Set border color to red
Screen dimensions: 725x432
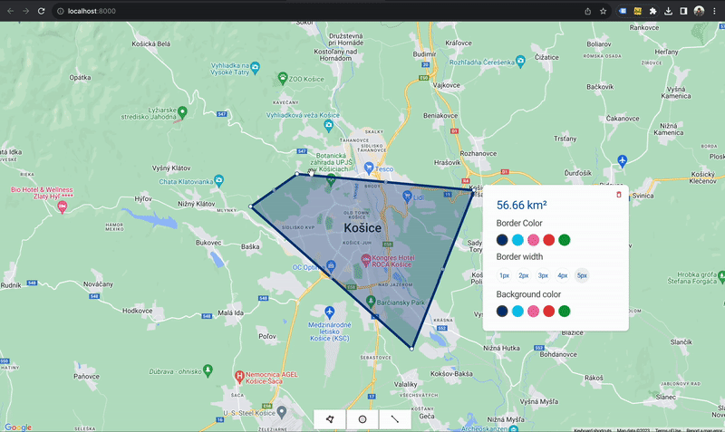pos(549,240)
